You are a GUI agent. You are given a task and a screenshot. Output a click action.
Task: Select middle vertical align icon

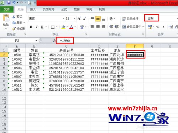[98, 19]
